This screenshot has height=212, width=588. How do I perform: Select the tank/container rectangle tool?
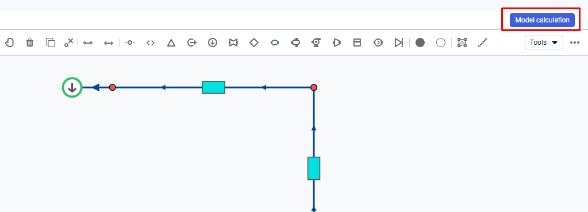point(357,43)
